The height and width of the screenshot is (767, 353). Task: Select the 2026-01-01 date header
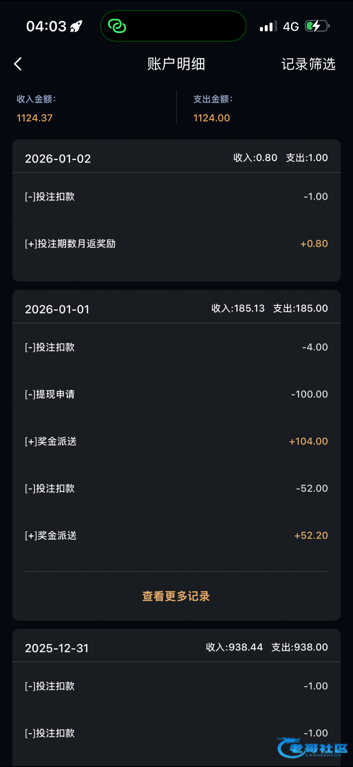click(57, 309)
